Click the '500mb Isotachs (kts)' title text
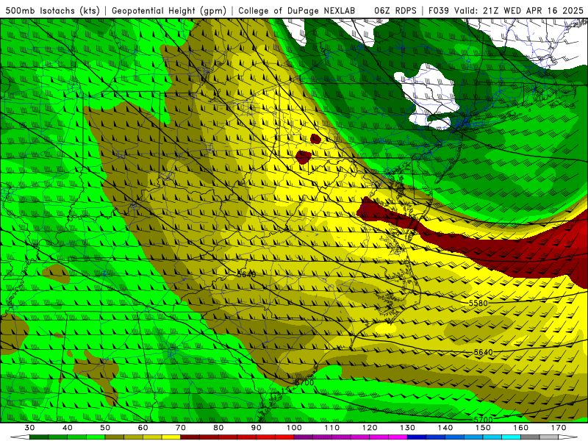This screenshot has height=441, width=588. pos(52,11)
